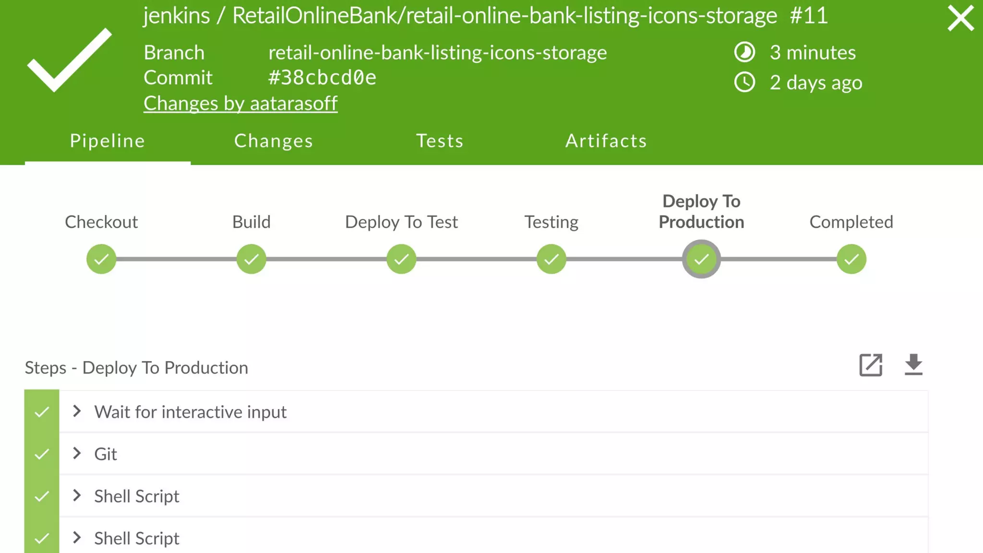Open the Tests tab
The image size is (983, 553).
click(440, 141)
